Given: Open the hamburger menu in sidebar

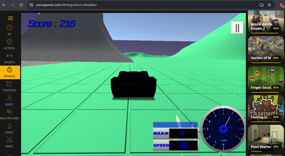Looking at the screenshot, I should (10, 18).
